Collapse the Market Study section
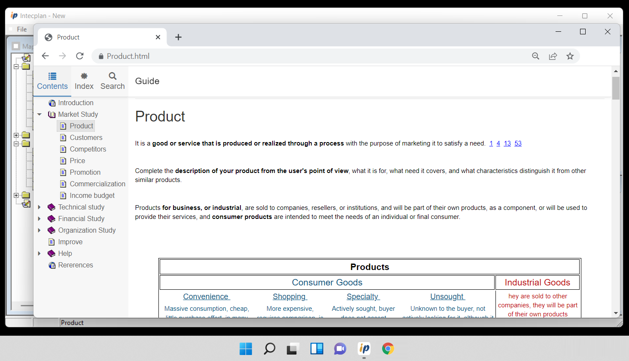The image size is (629, 361). click(x=40, y=114)
